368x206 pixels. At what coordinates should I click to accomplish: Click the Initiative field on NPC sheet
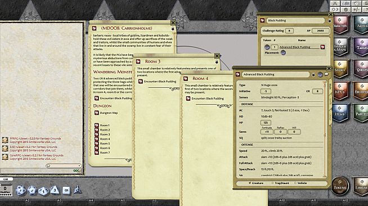pos(266,91)
